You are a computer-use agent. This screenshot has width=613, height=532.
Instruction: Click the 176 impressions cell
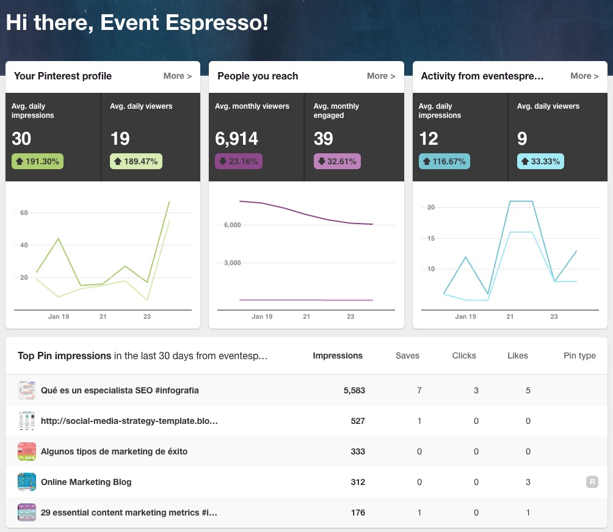coord(358,512)
